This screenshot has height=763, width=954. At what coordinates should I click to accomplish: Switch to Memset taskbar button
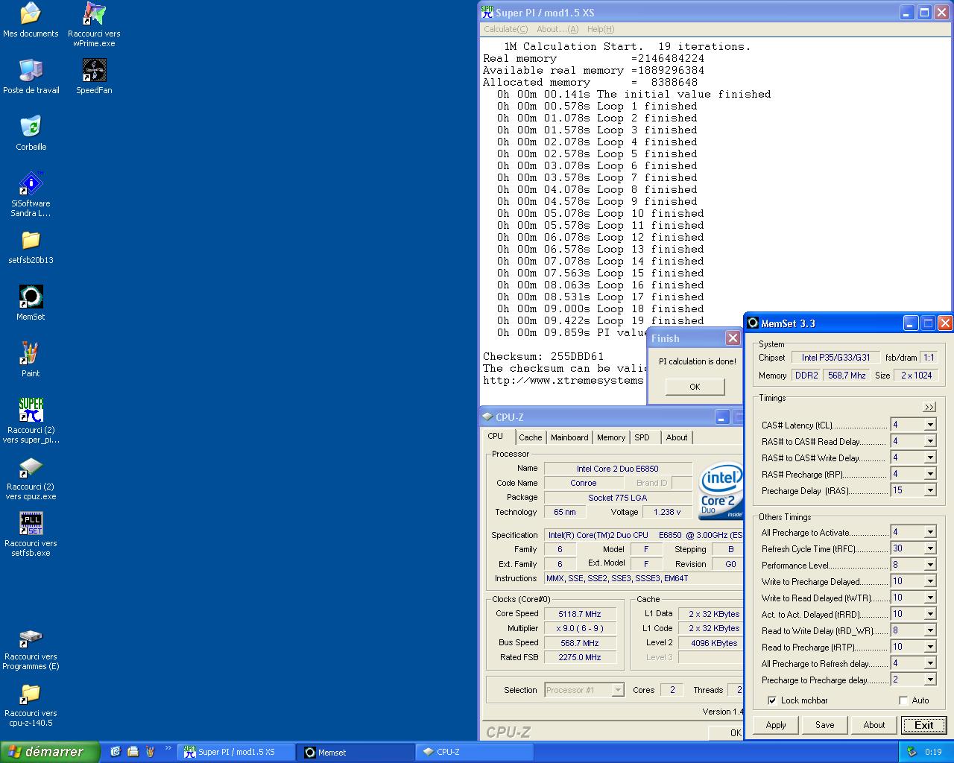tap(356, 752)
